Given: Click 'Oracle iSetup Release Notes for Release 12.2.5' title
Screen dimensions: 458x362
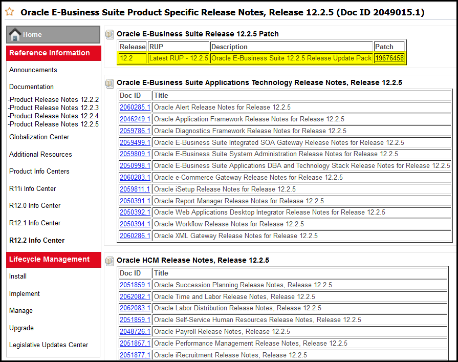Looking at the screenshot, I should (x=225, y=189).
